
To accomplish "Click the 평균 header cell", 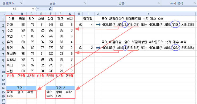I will click(60, 19).
